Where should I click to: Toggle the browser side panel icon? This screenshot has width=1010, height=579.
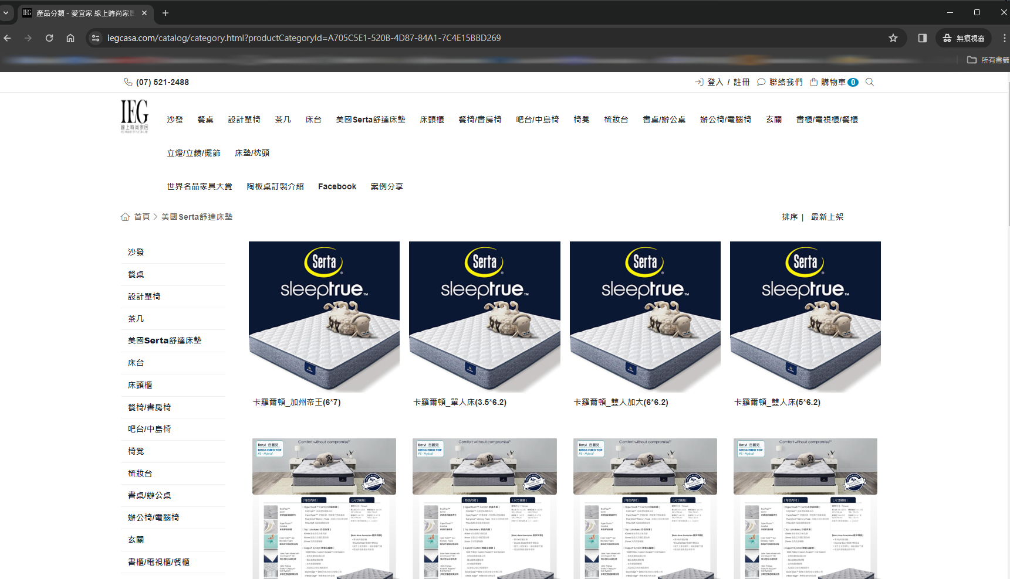[x=923, y=38]
